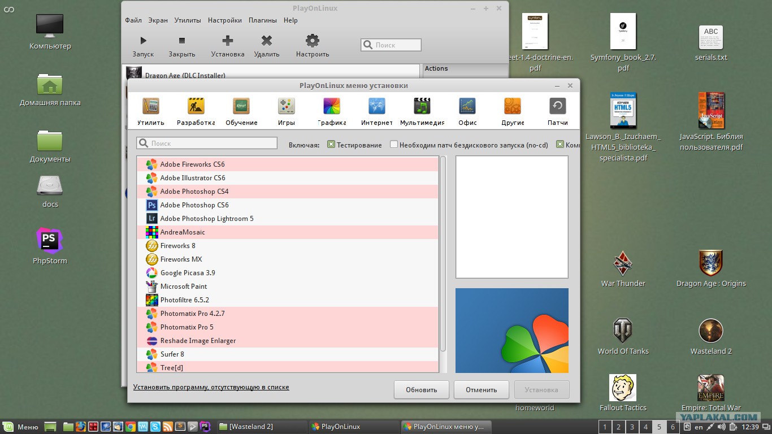The image size is (772, 434).
Task: Click the program list vertical scrollbar
Action: coord(443,253)
